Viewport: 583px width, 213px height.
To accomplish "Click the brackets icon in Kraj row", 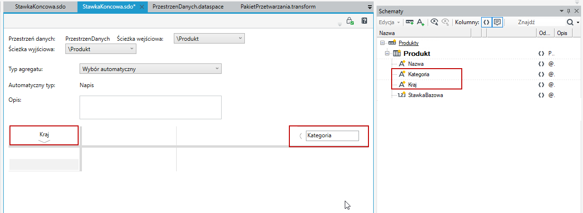I will point(541,85).
